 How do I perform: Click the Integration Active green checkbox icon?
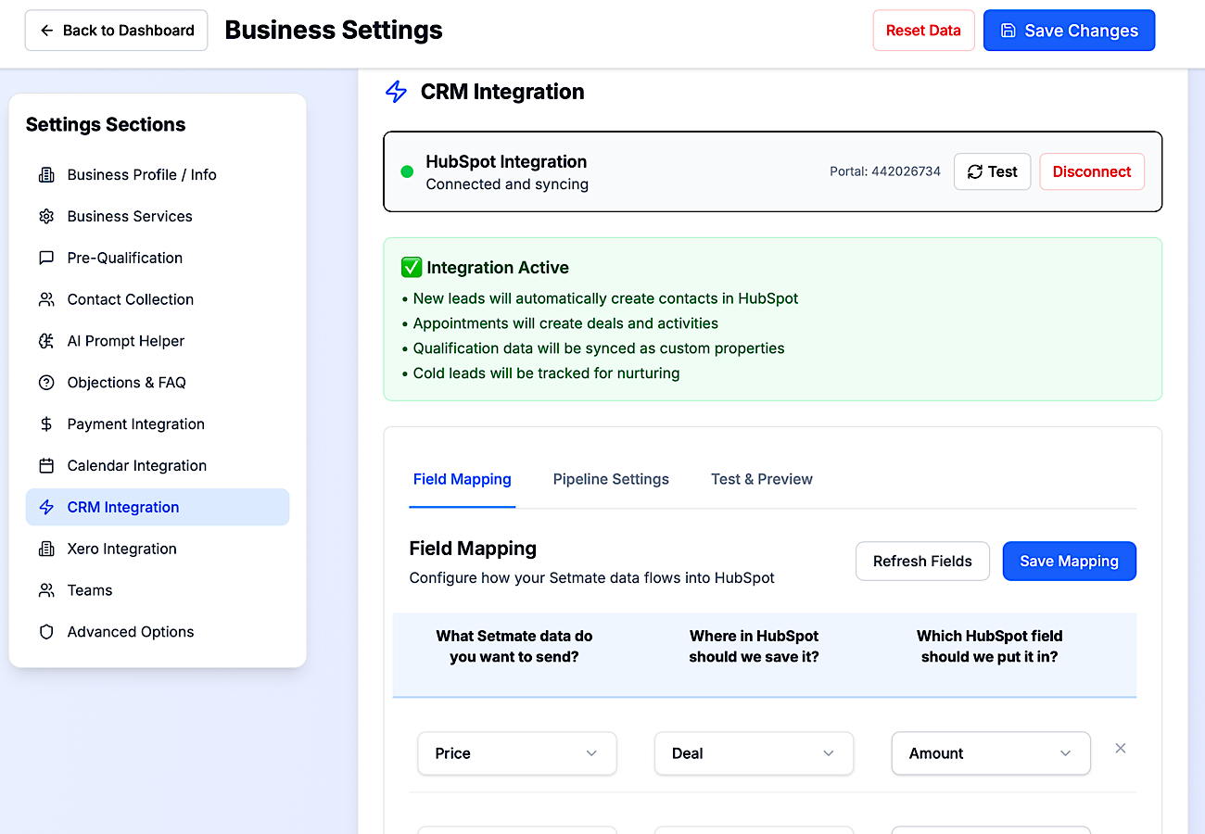pyautogui.click(x=411, y=267)
